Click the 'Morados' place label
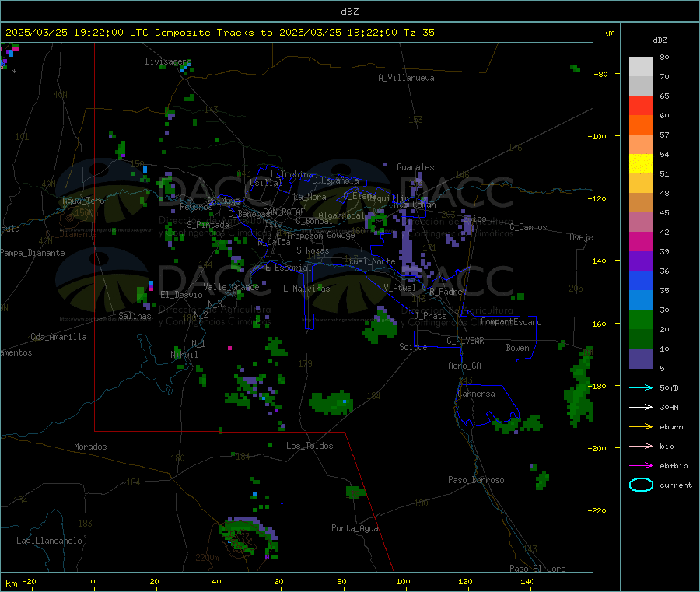The image size is (700, 592). click(x=90, y=447)
